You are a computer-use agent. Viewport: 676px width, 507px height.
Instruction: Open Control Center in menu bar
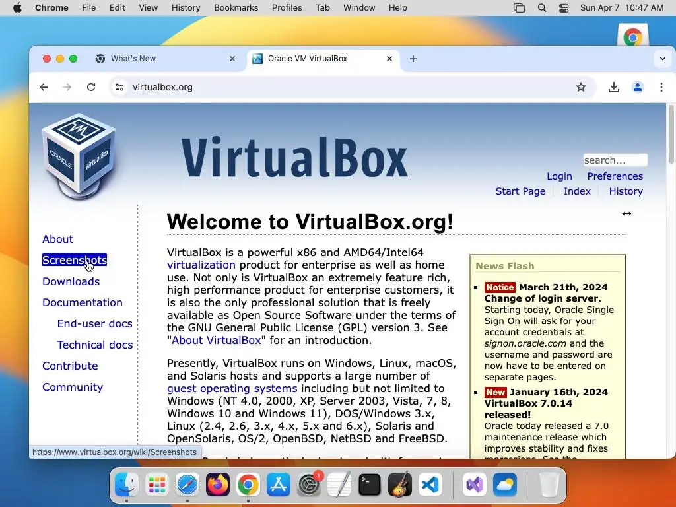564,8
